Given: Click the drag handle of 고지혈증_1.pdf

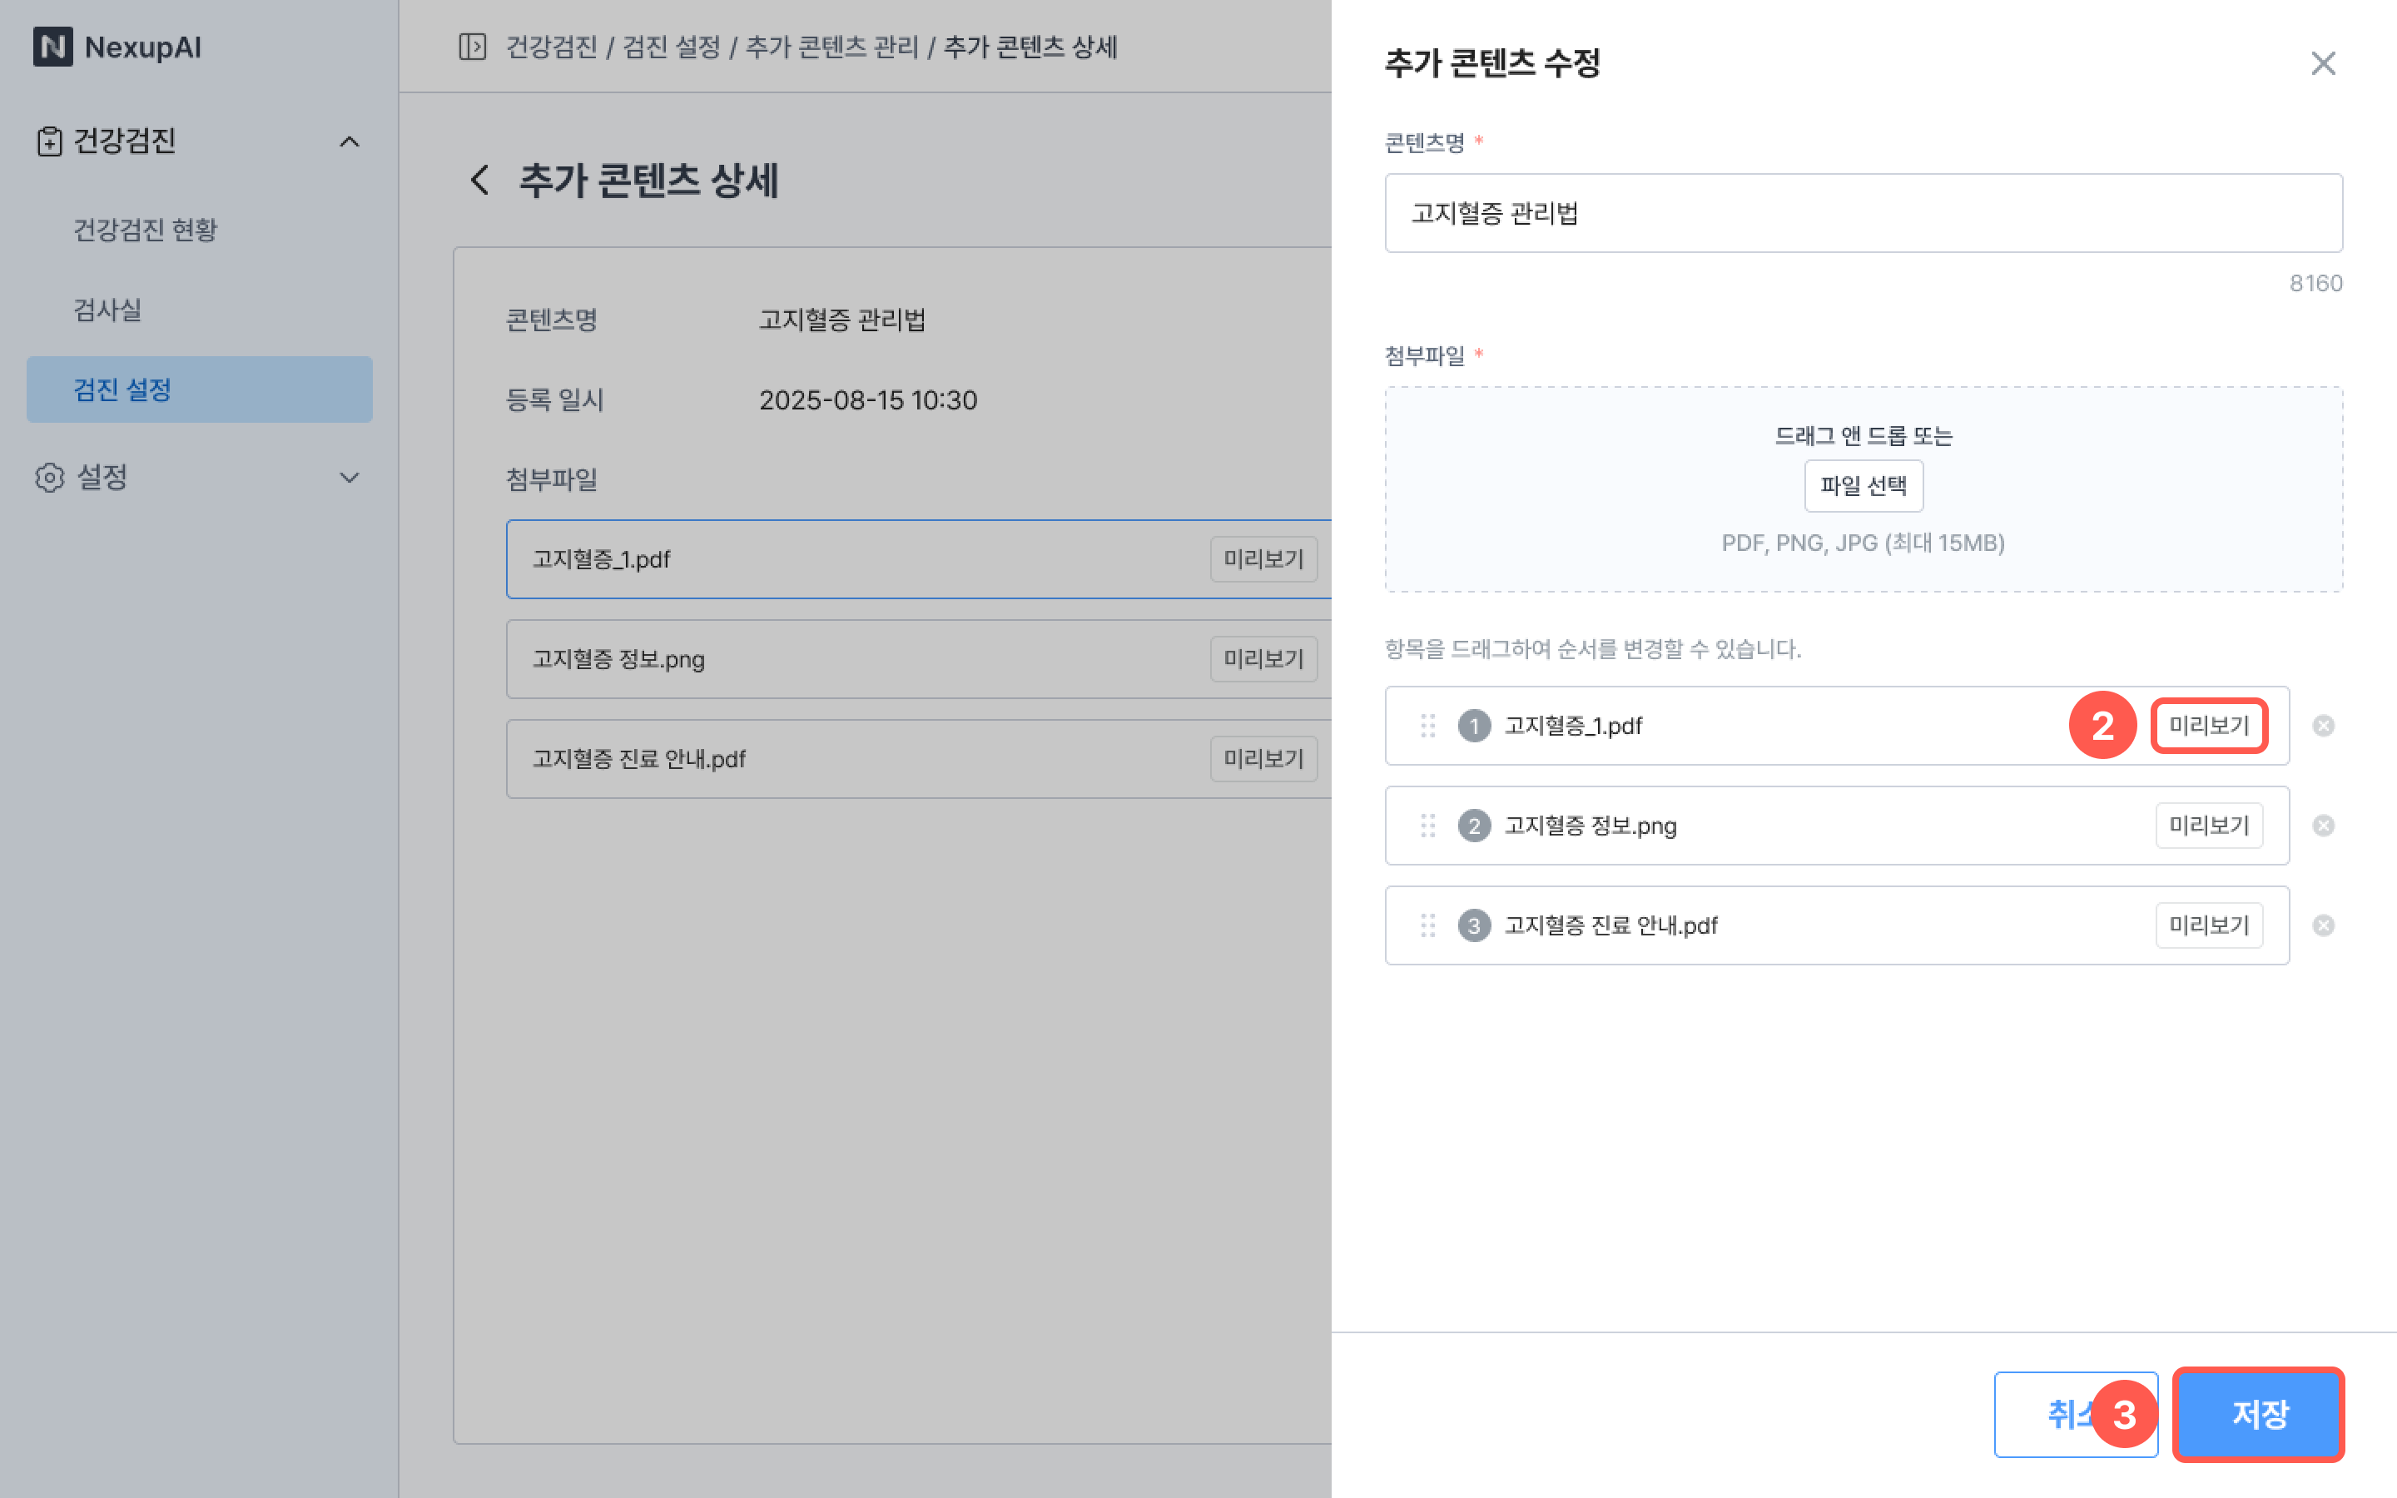Looking at the screenshot, I should point(1427,727).
